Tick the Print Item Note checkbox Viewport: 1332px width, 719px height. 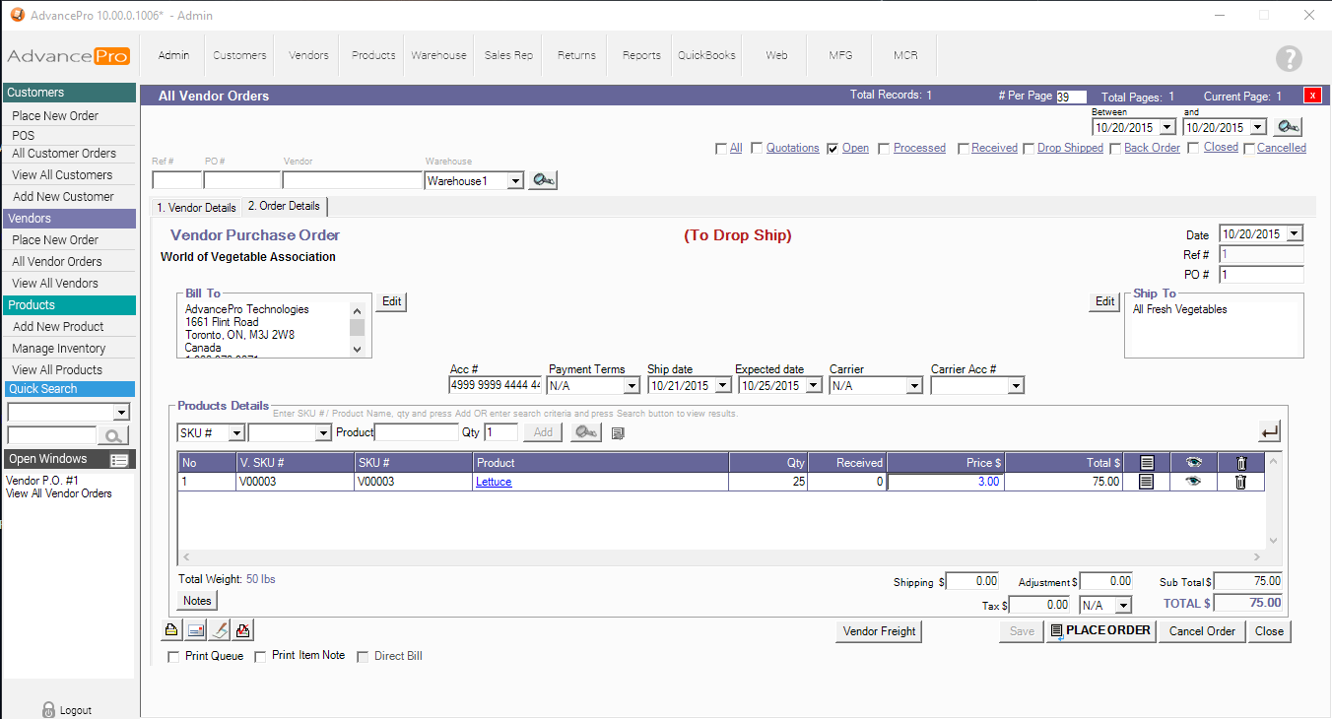click(x=260, y=656)
